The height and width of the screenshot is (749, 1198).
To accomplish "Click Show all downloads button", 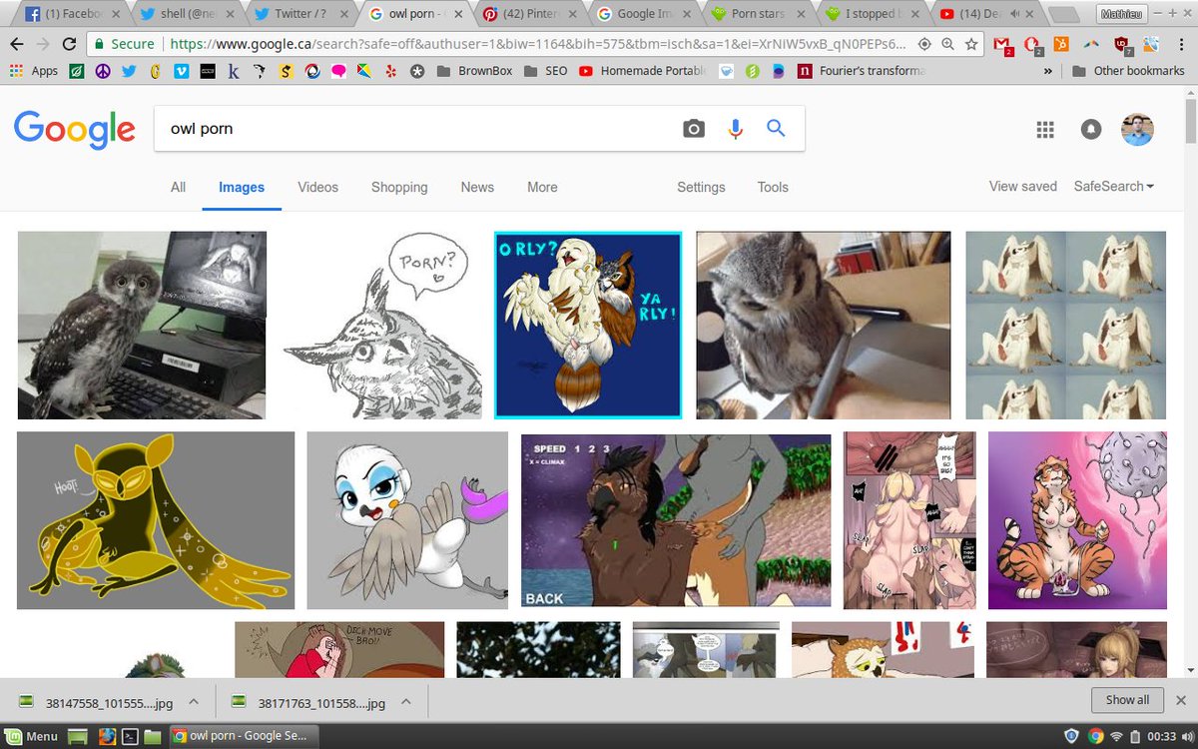I will (x=1127, y=700).
